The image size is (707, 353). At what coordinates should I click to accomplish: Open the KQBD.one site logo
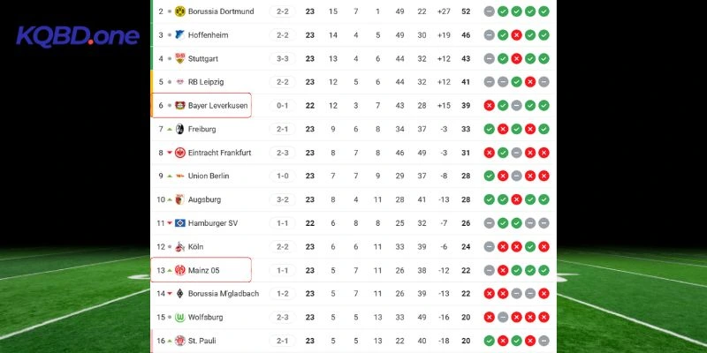tap(78, 37)
